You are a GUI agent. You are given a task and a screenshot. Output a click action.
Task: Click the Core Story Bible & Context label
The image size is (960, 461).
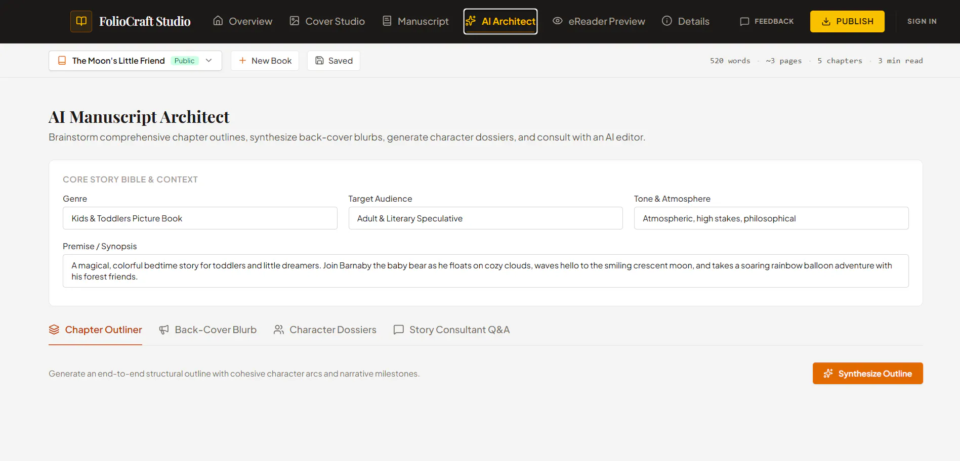[130, 179]
